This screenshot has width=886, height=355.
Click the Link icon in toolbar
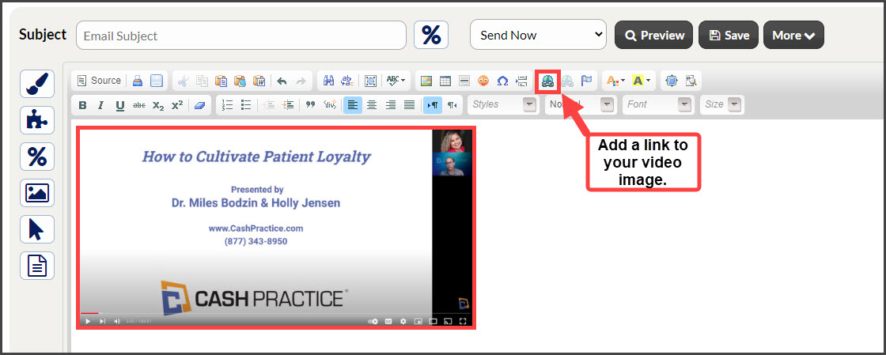547,81
